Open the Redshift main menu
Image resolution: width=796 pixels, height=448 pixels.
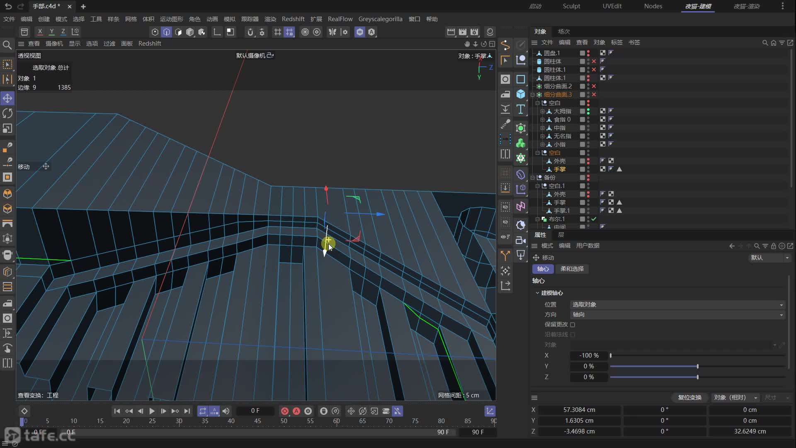[293, 19]
